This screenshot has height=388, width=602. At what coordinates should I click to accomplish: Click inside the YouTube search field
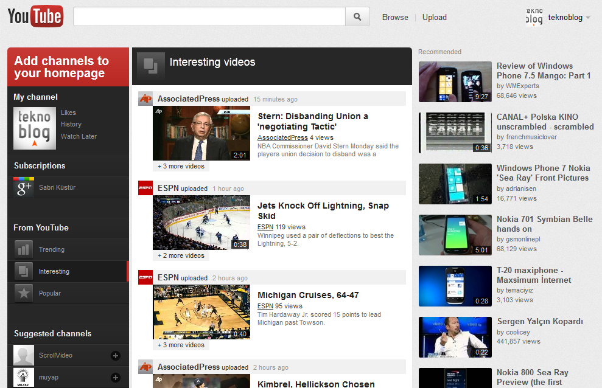(209, 17)
